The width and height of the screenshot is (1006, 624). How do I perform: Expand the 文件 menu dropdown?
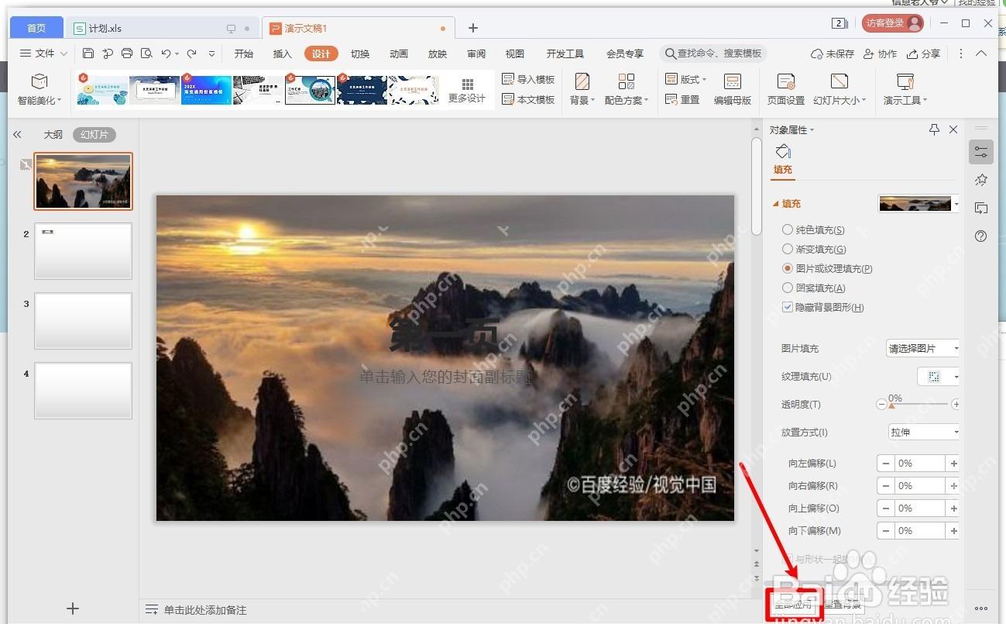[43, 53]
